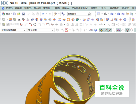
Task: Open the 视图(V) menu
Action: (28, 8)
